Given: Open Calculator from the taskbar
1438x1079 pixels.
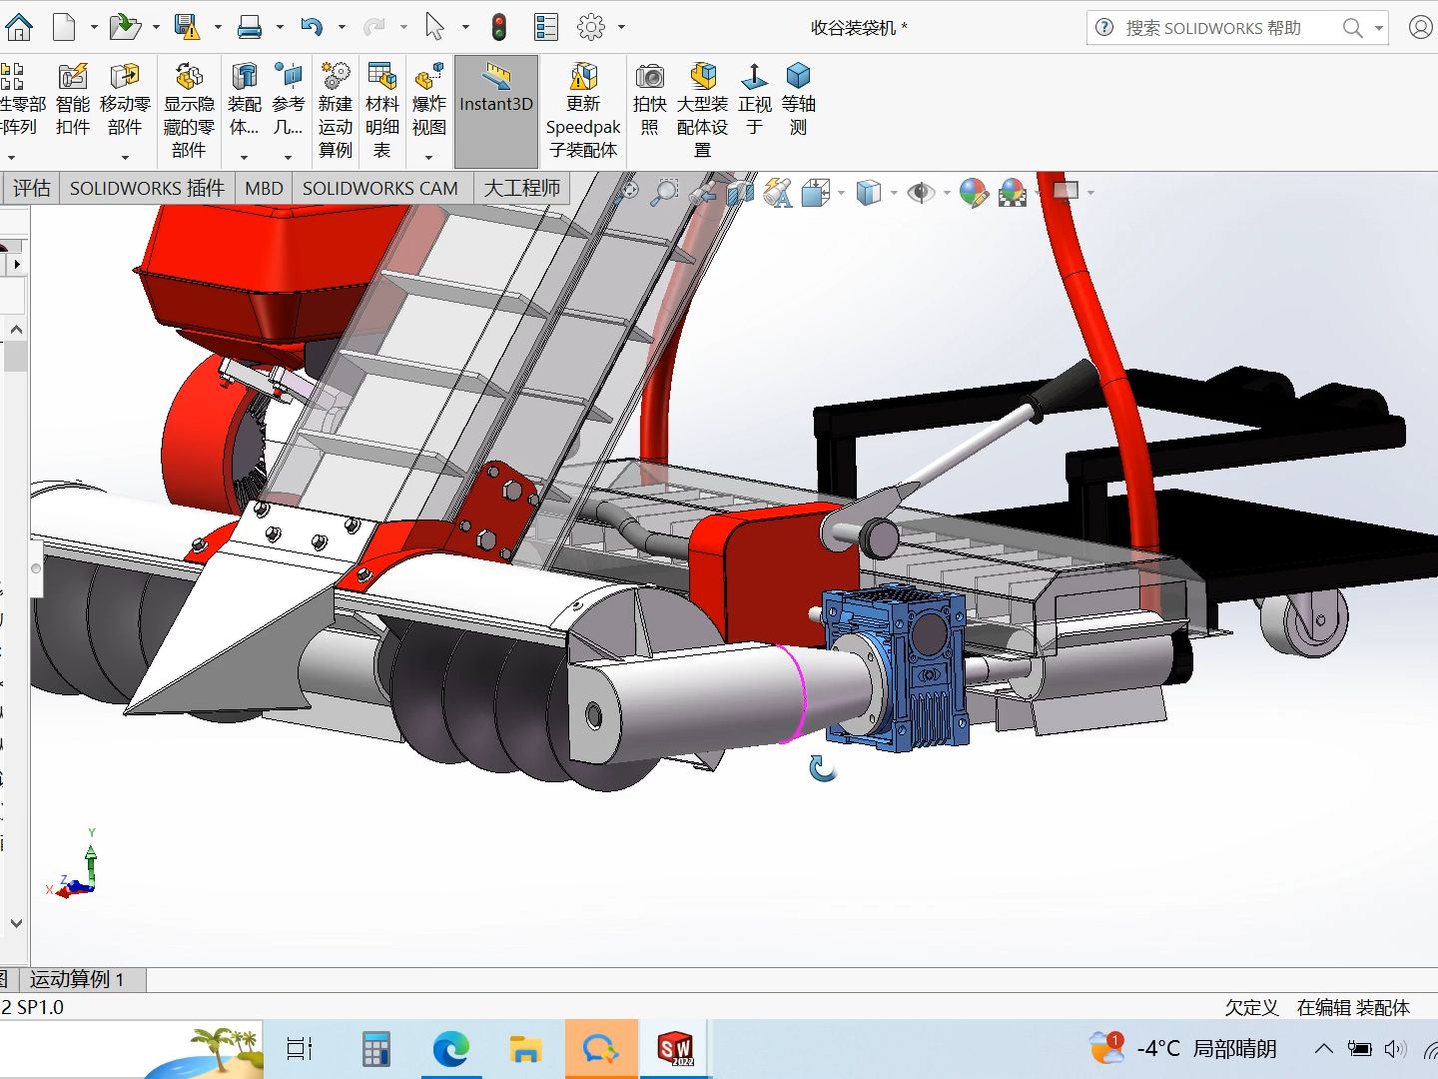Looking at the screenshot, I should pos(375,1049).
